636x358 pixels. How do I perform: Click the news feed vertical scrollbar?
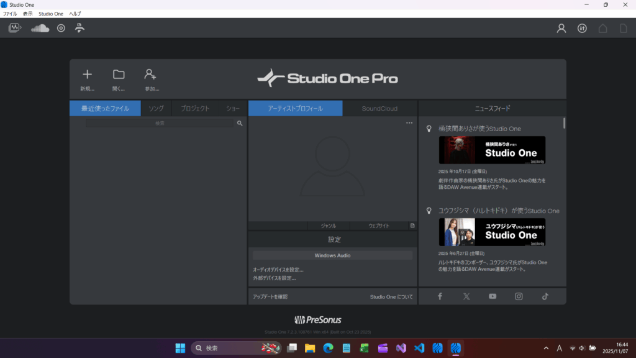[x=564, y=123]
